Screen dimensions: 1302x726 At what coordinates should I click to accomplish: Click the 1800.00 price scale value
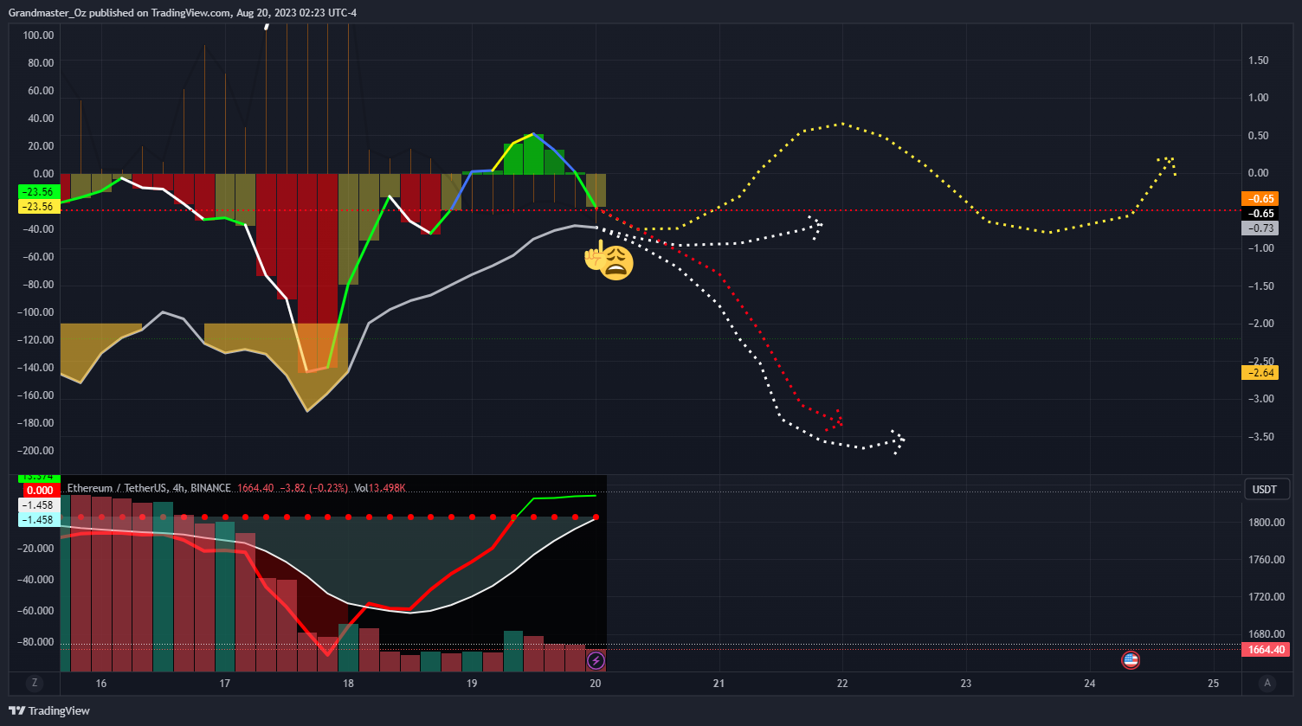1266,523
